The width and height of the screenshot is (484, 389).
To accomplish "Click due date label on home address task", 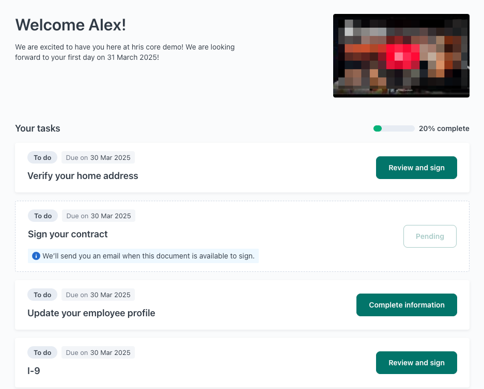I will point(98,157).
